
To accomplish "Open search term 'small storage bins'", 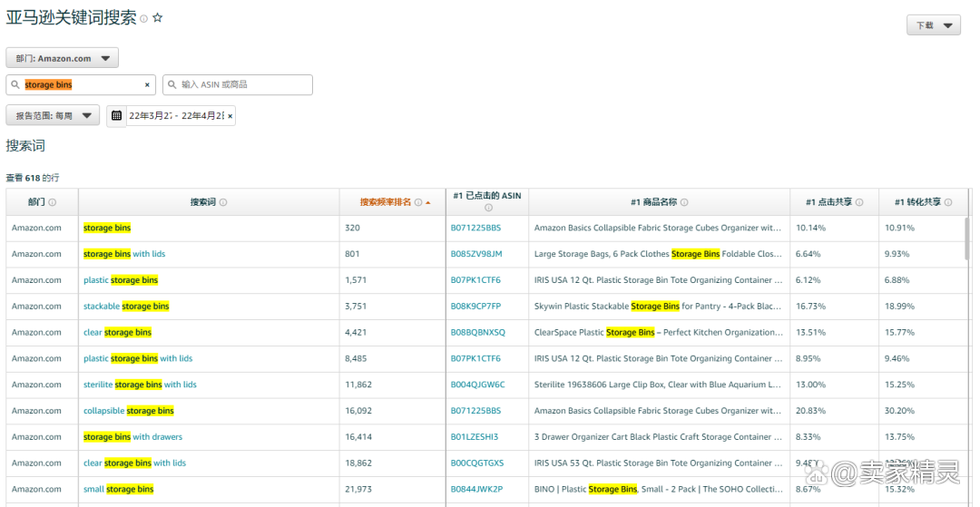I will tap(119, 489).
